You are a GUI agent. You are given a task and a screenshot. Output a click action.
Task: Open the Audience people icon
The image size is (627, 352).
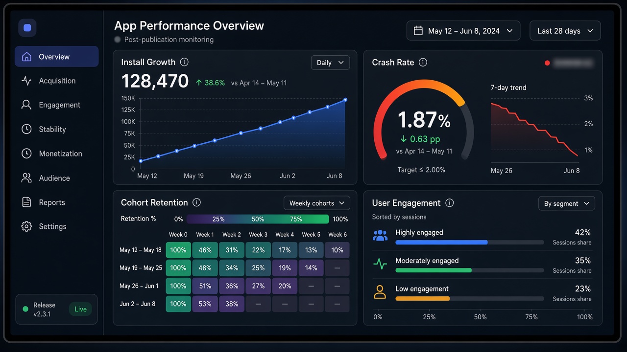click(x=26, y=178)
